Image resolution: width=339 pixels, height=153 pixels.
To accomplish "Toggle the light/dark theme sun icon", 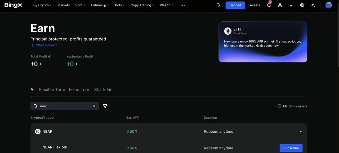I will [313, 5].
